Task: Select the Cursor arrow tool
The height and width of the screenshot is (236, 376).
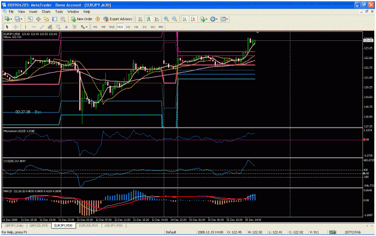Action: click(x=7, y=27)
